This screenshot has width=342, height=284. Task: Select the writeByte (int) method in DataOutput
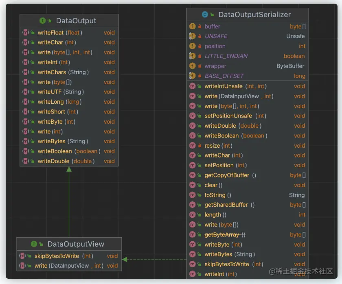pos(69,122)
